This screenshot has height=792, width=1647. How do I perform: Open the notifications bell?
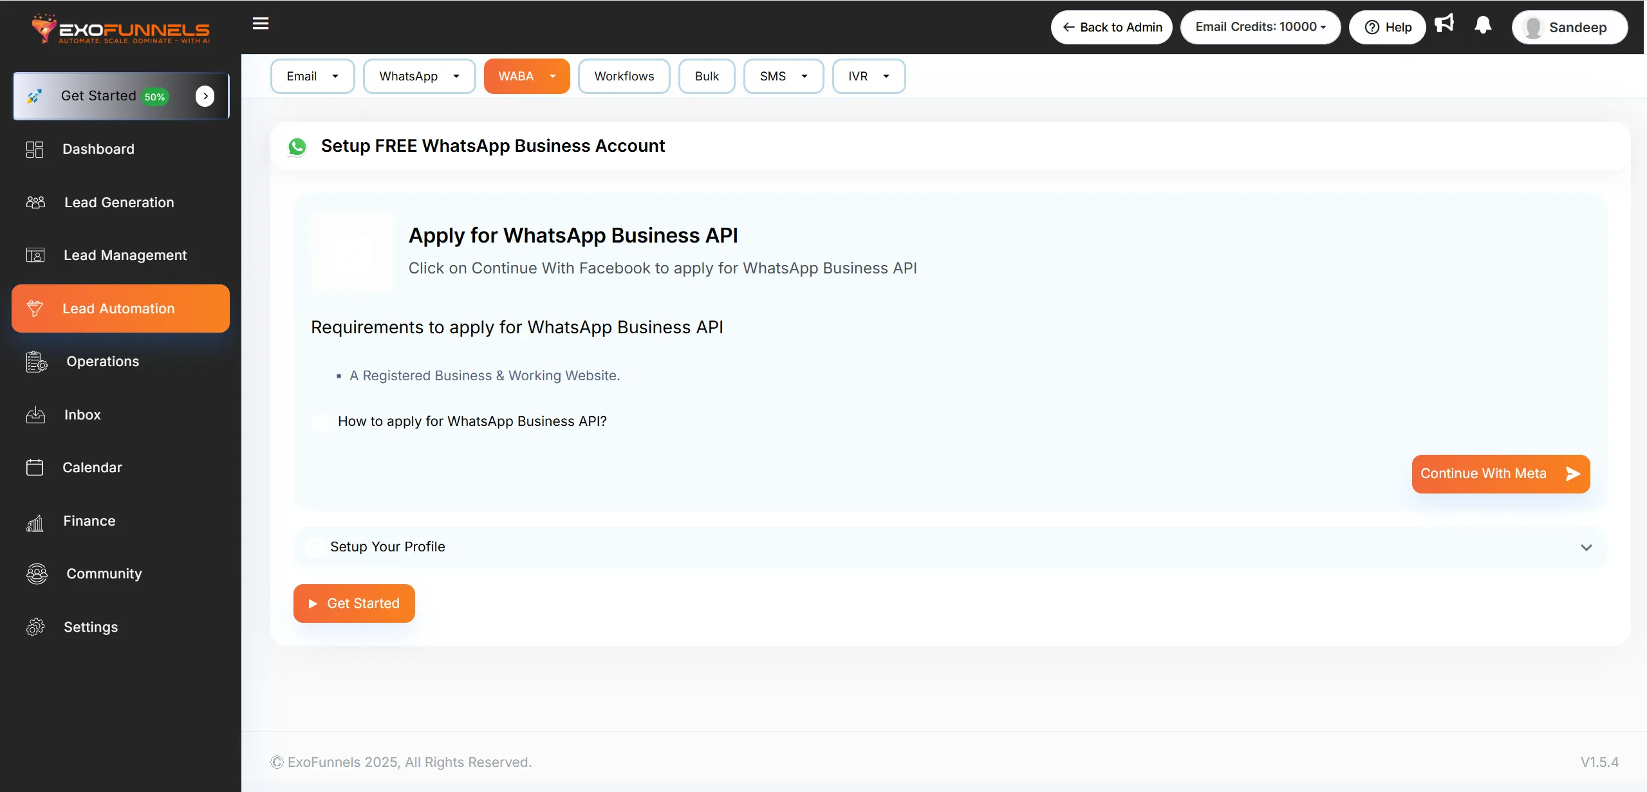[x=1483, y=26]
